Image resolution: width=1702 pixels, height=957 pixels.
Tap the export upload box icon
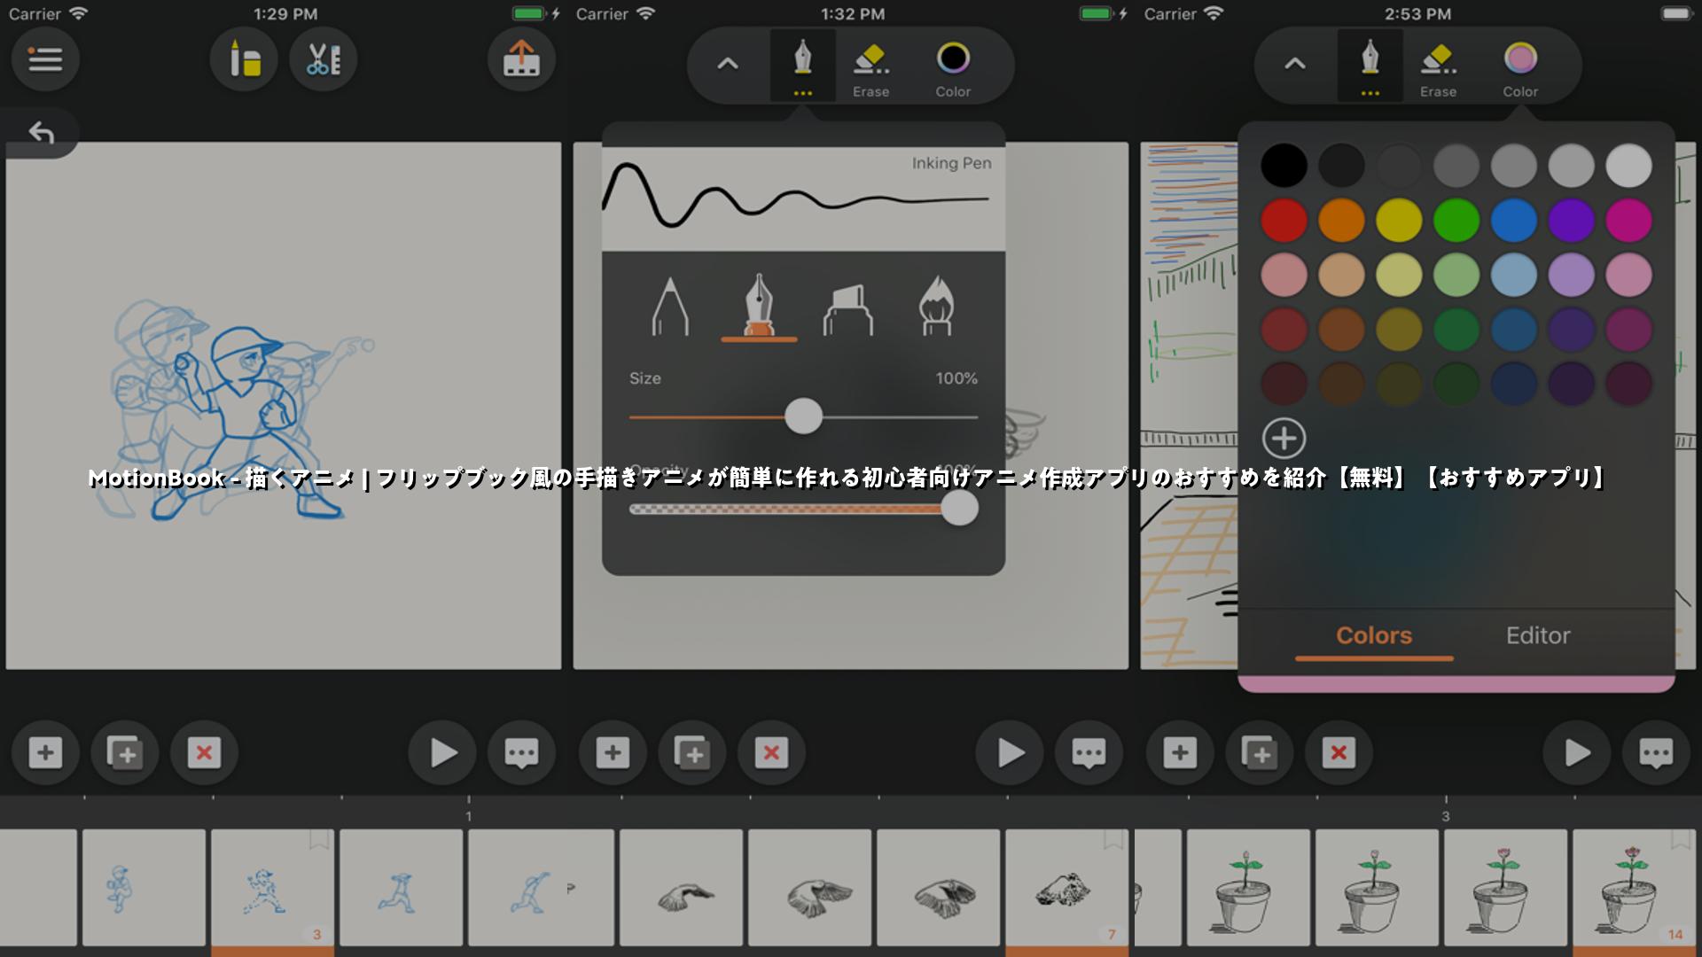(521, 59)
